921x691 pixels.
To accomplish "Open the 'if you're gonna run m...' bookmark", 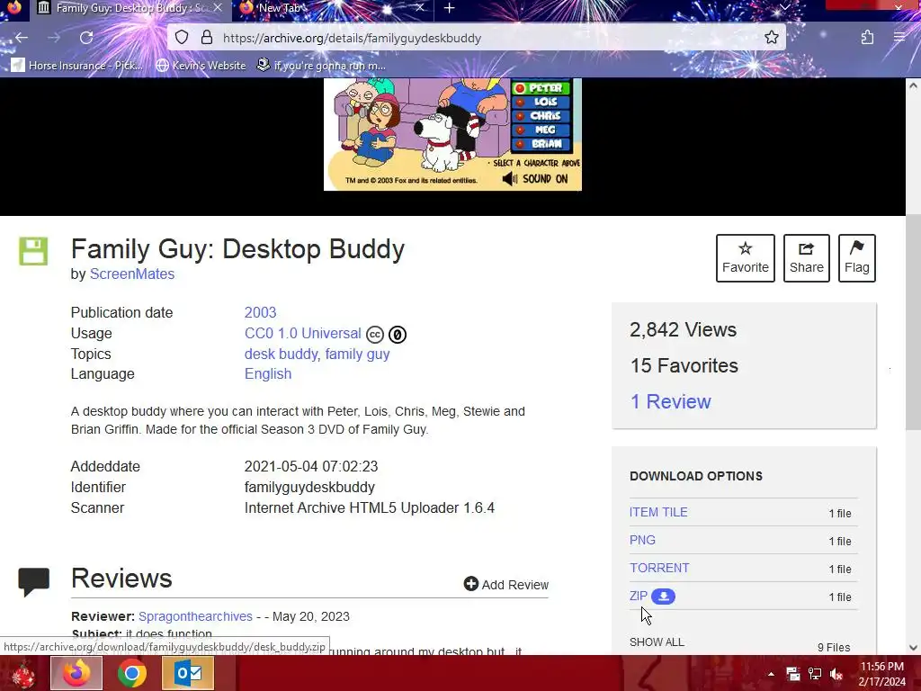I will (x=321, y=65).
